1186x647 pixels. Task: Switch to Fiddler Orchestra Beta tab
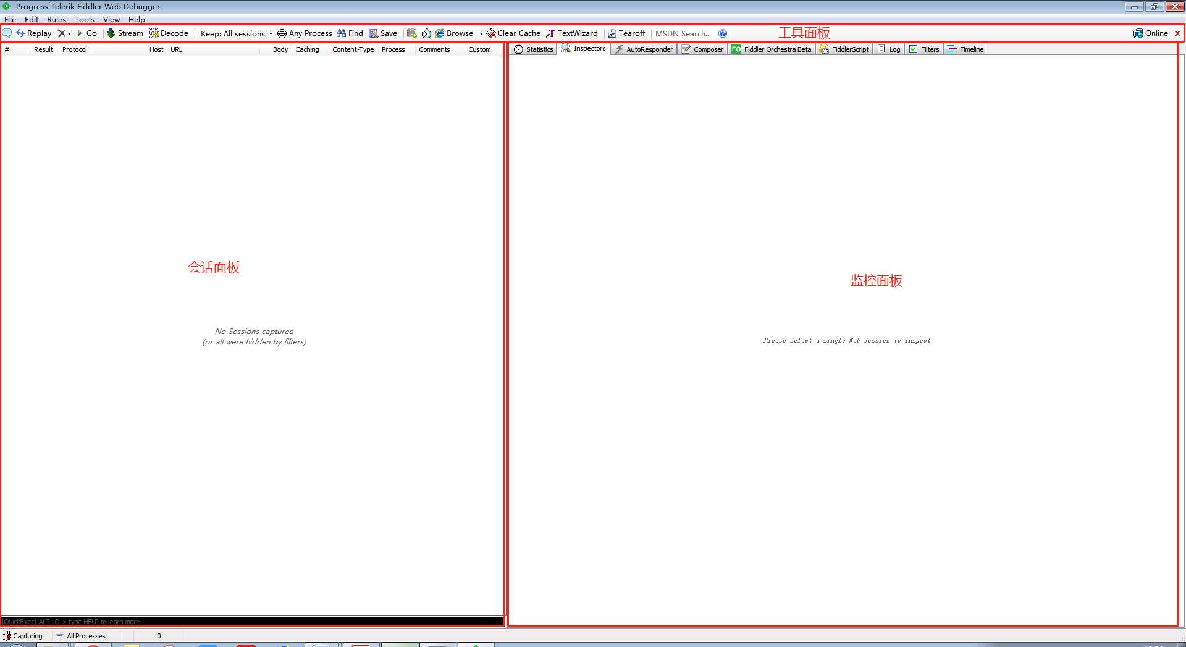772,49
